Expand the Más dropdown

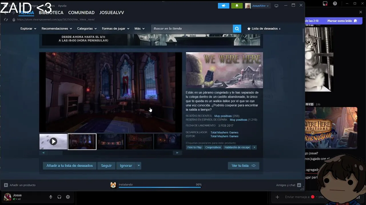point(140,28)
